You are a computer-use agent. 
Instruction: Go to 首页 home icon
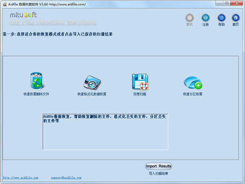[x=236, y=18]
